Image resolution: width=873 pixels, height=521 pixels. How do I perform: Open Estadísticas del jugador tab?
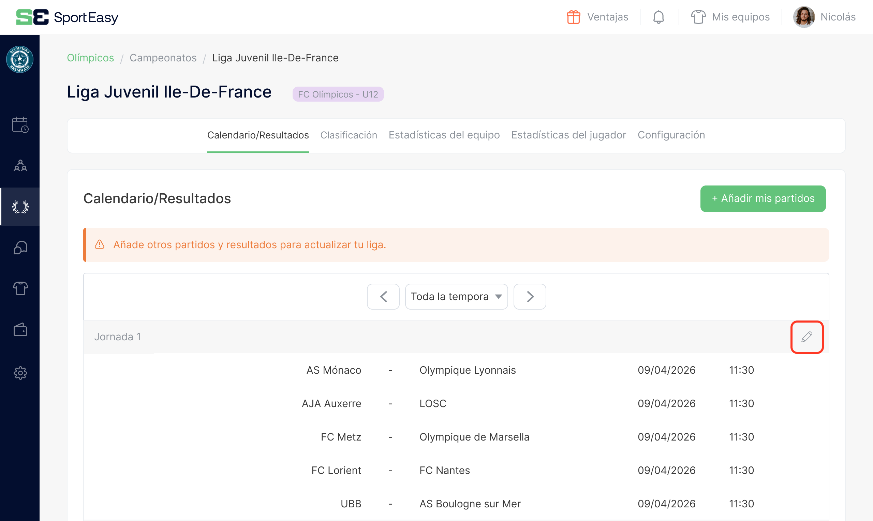tap(569, 135)
